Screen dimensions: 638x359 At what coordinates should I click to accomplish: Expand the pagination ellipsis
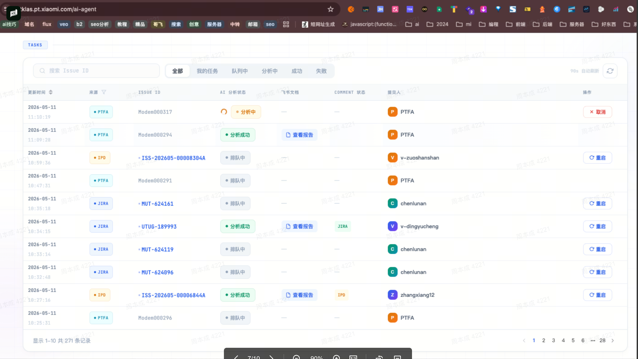coord(593,341)
